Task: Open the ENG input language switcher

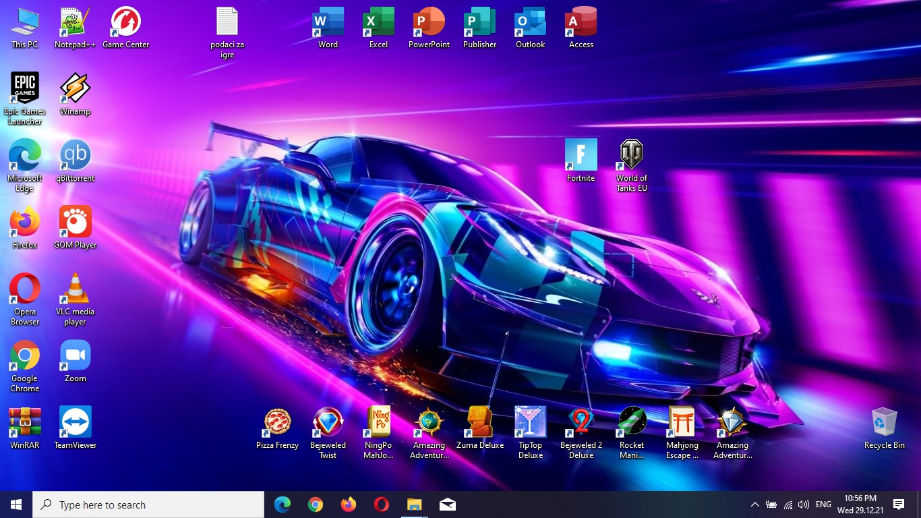Action: click(x=823, y=505)
